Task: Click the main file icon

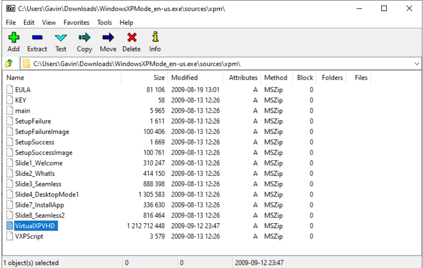Action: 10,111
